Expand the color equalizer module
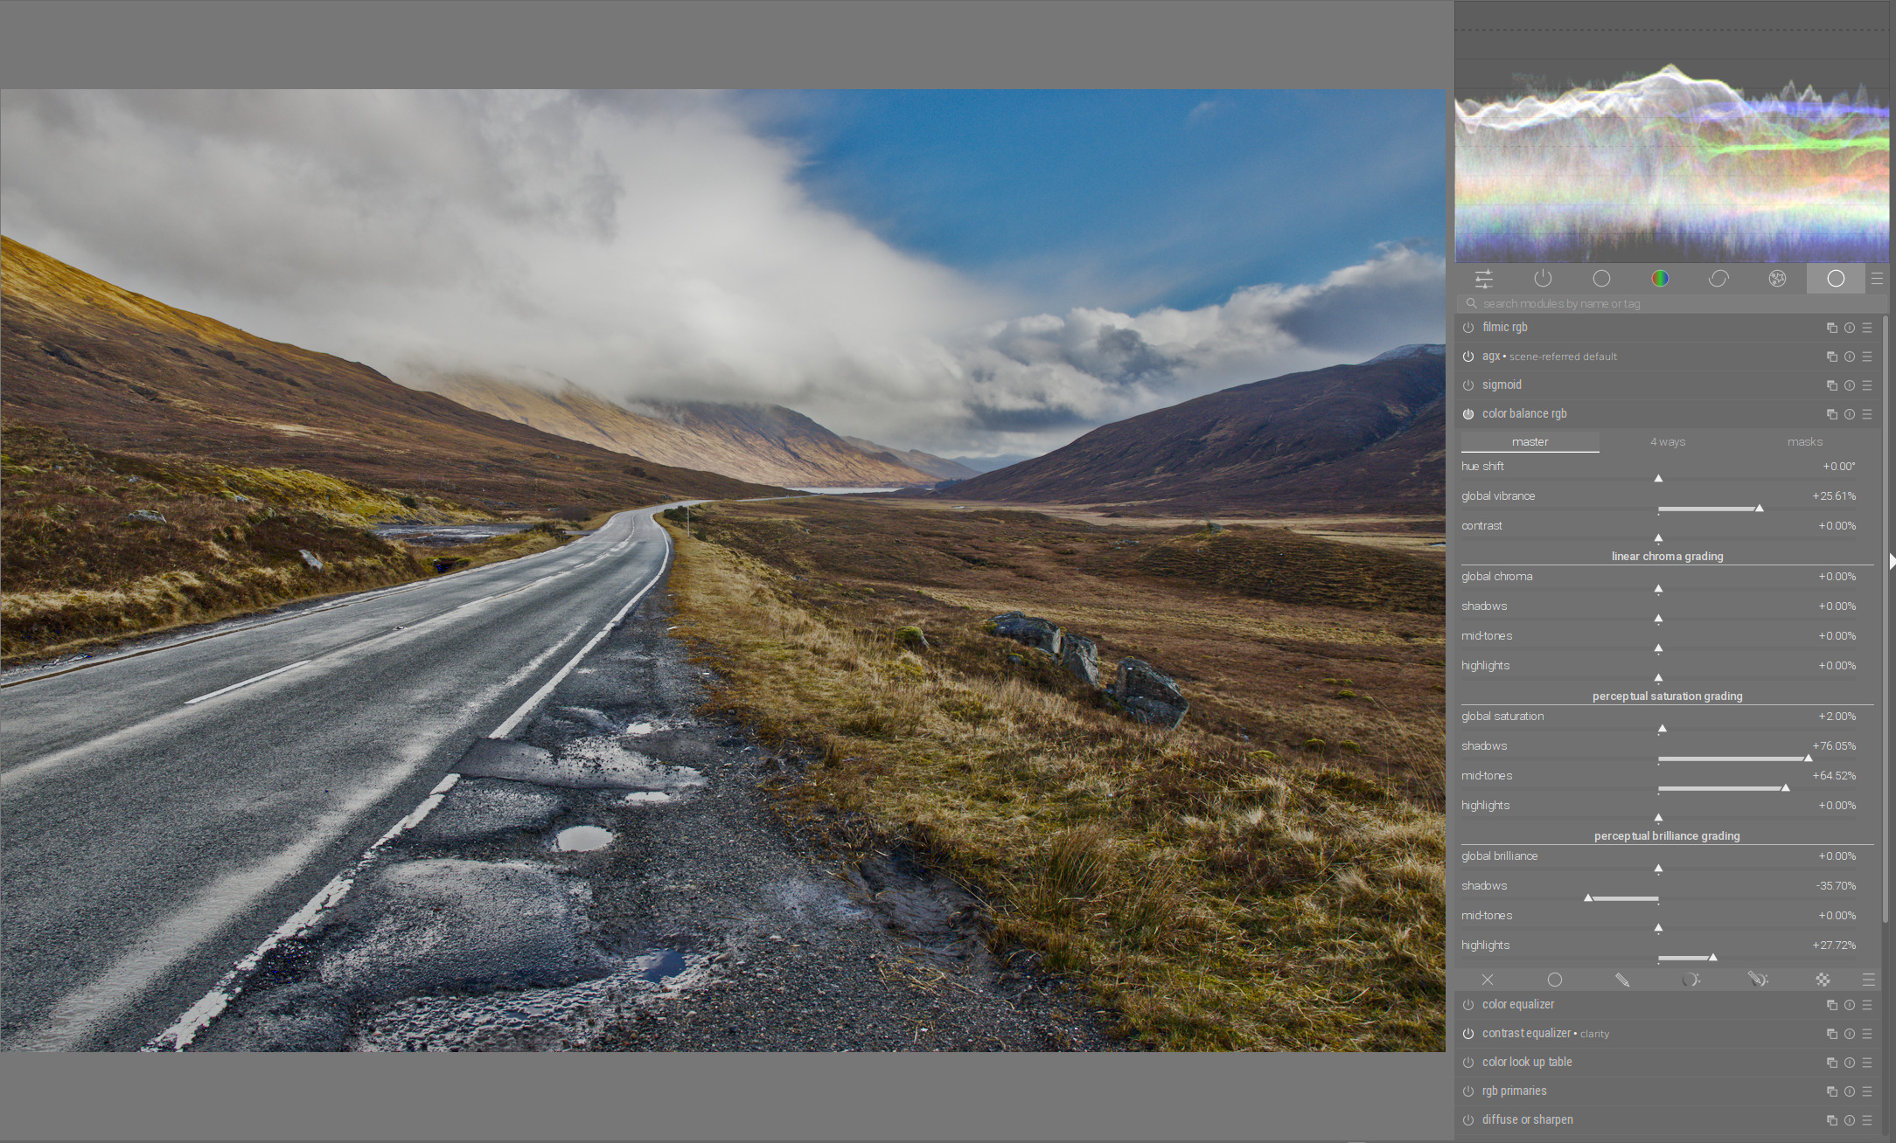Screen dimensions: 1896x1143 coord(1518,1005)
